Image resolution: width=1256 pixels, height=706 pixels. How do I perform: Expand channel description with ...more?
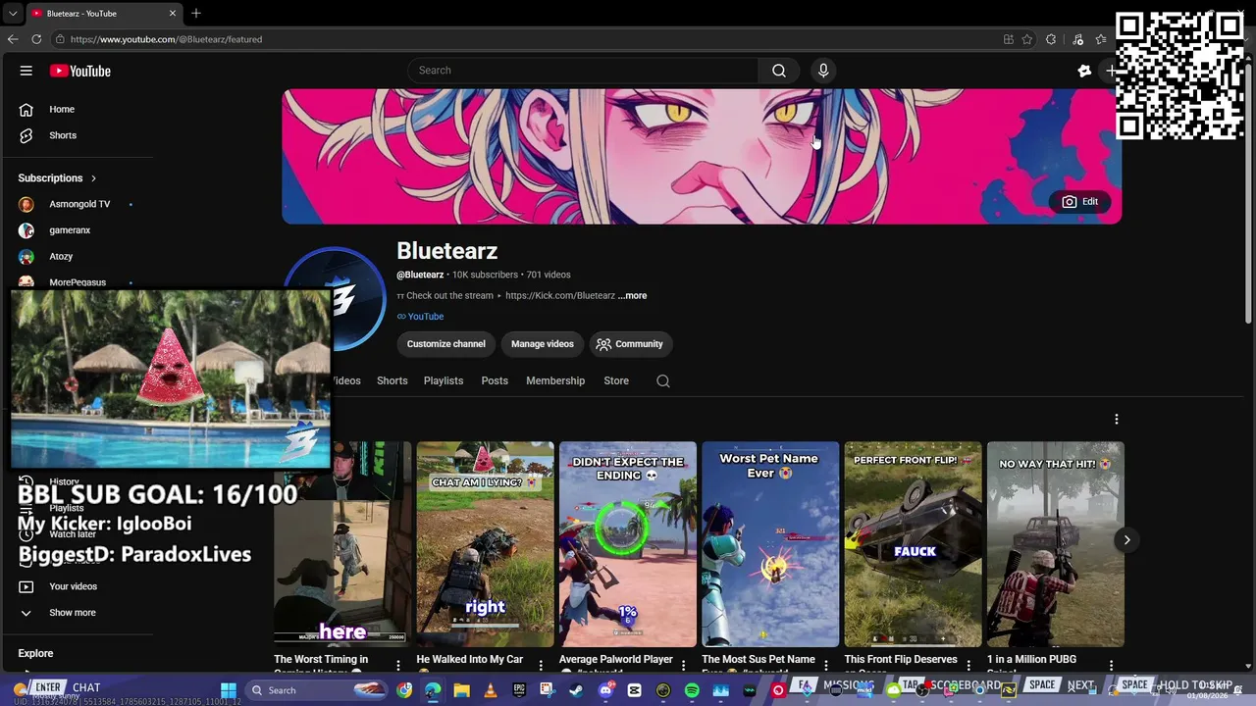[x=632, y=295]
